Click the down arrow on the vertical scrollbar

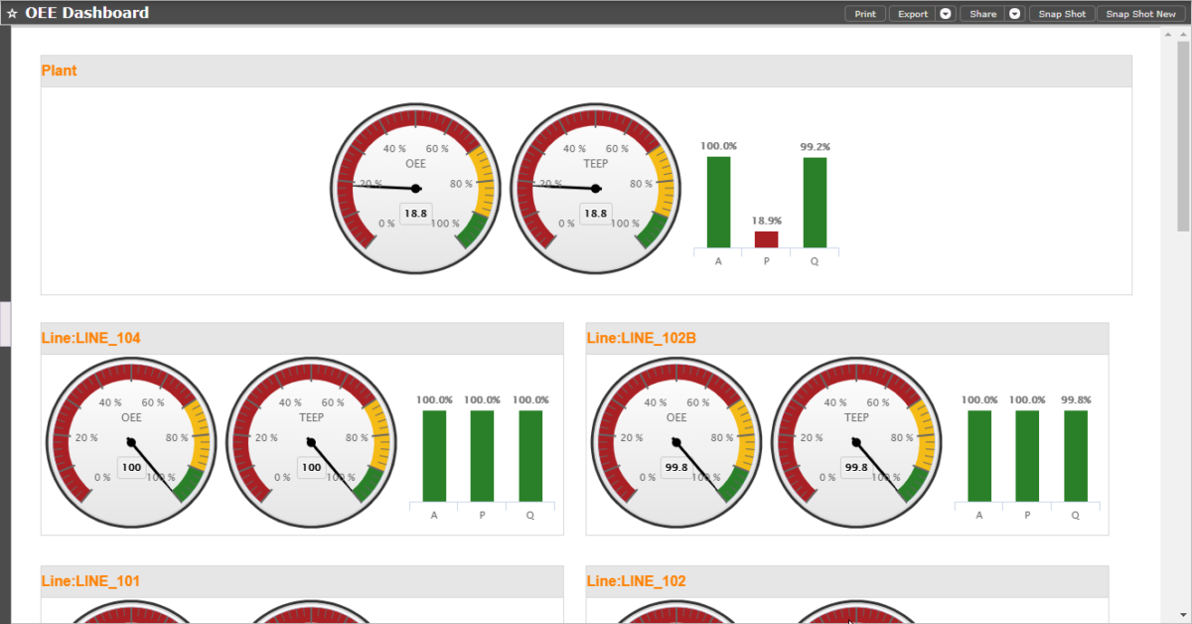[x=1184, y=614]
